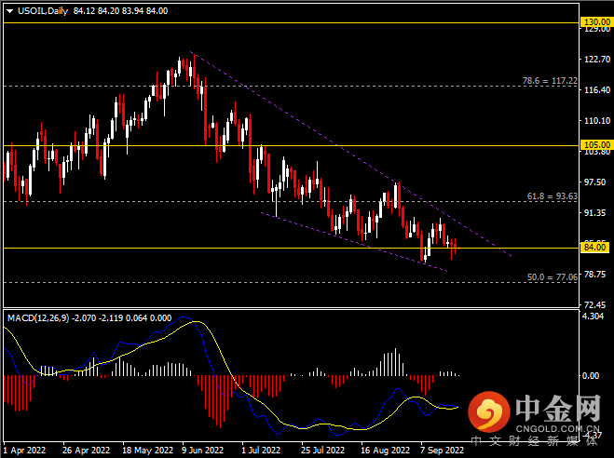Select the 84.00 price level label
The height and width of the screenshot is (458, 614).
(595, 248)
